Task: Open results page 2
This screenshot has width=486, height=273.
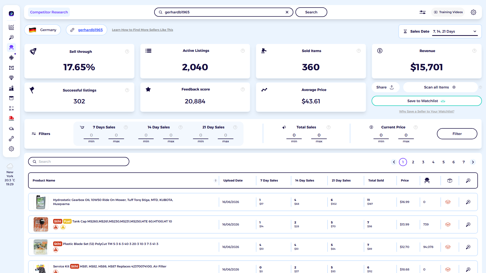Action: (x=413, y=162)
